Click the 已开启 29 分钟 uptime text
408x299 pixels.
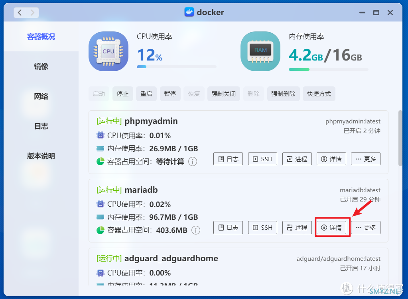click(360, 199)
